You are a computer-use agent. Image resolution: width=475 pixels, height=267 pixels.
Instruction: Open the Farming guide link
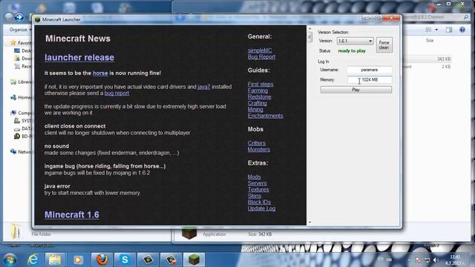258,90
